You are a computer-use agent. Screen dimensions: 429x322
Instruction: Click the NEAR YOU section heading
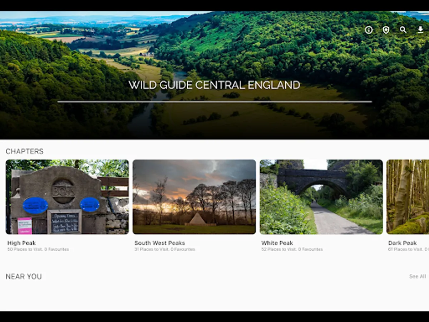coord(24,277)
